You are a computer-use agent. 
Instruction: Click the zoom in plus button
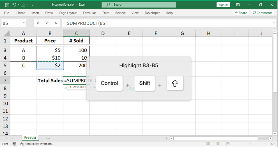pos(265,144)
